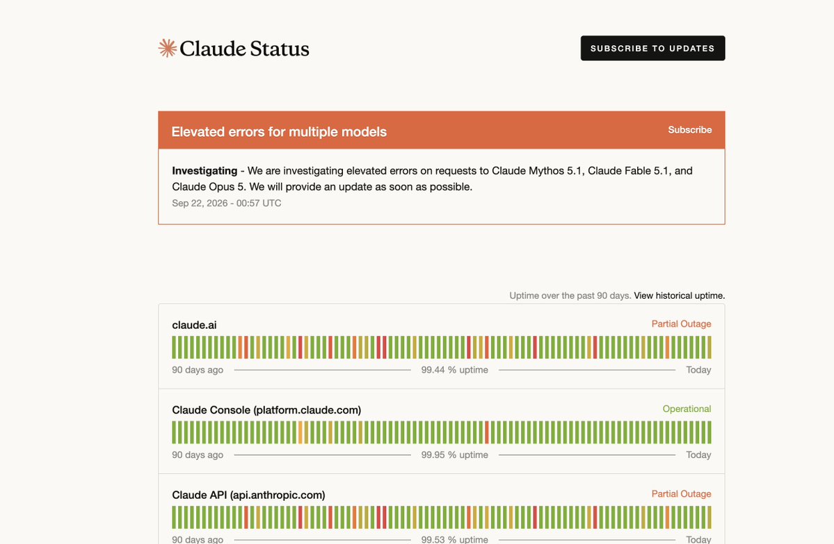Image resolution: width=834 pixels, height=544 pixels.
Task: Select the Investigating status label
Action: click(205, 170)
